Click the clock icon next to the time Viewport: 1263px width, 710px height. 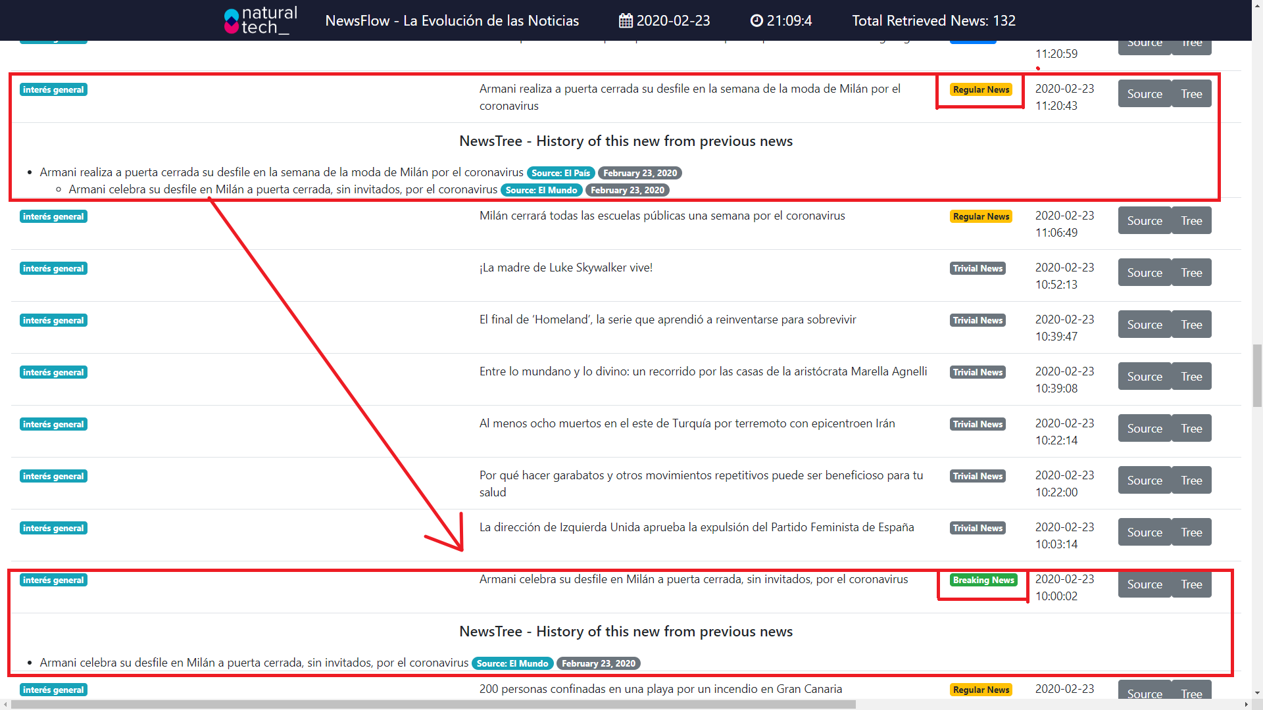point(756,21)
